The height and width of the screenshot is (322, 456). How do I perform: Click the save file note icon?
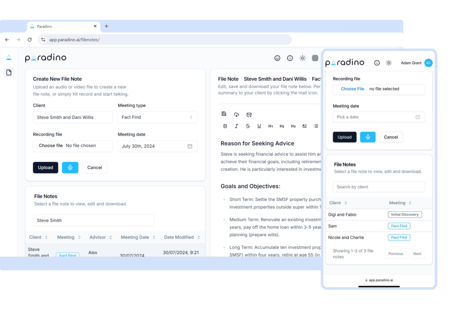point(224,114)
